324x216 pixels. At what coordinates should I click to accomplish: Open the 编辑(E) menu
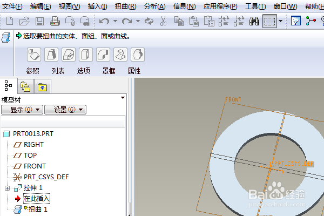tap(40, 6)
